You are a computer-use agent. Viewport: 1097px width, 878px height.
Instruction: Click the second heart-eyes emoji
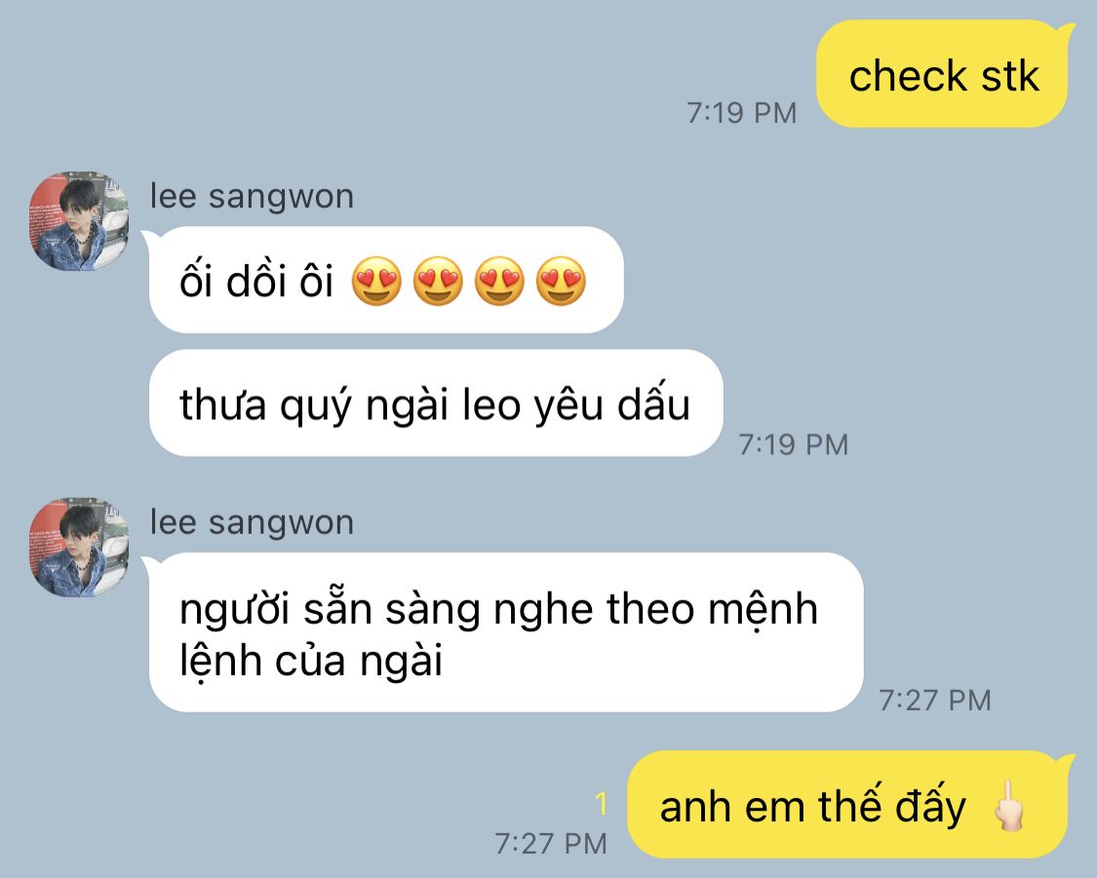438,281
